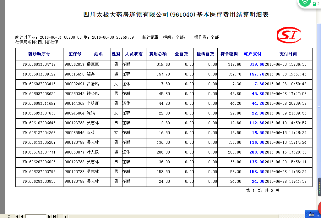Click insurance number 900316690

[74, 74]
